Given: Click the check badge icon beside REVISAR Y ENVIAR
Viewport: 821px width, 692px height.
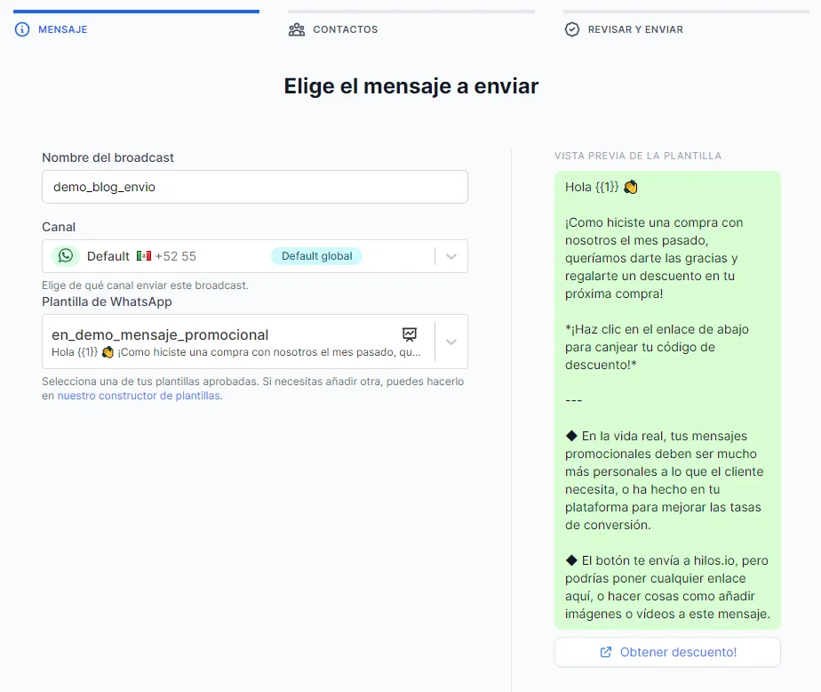Looking at the screenshot, I should click(x=570, y=28).
